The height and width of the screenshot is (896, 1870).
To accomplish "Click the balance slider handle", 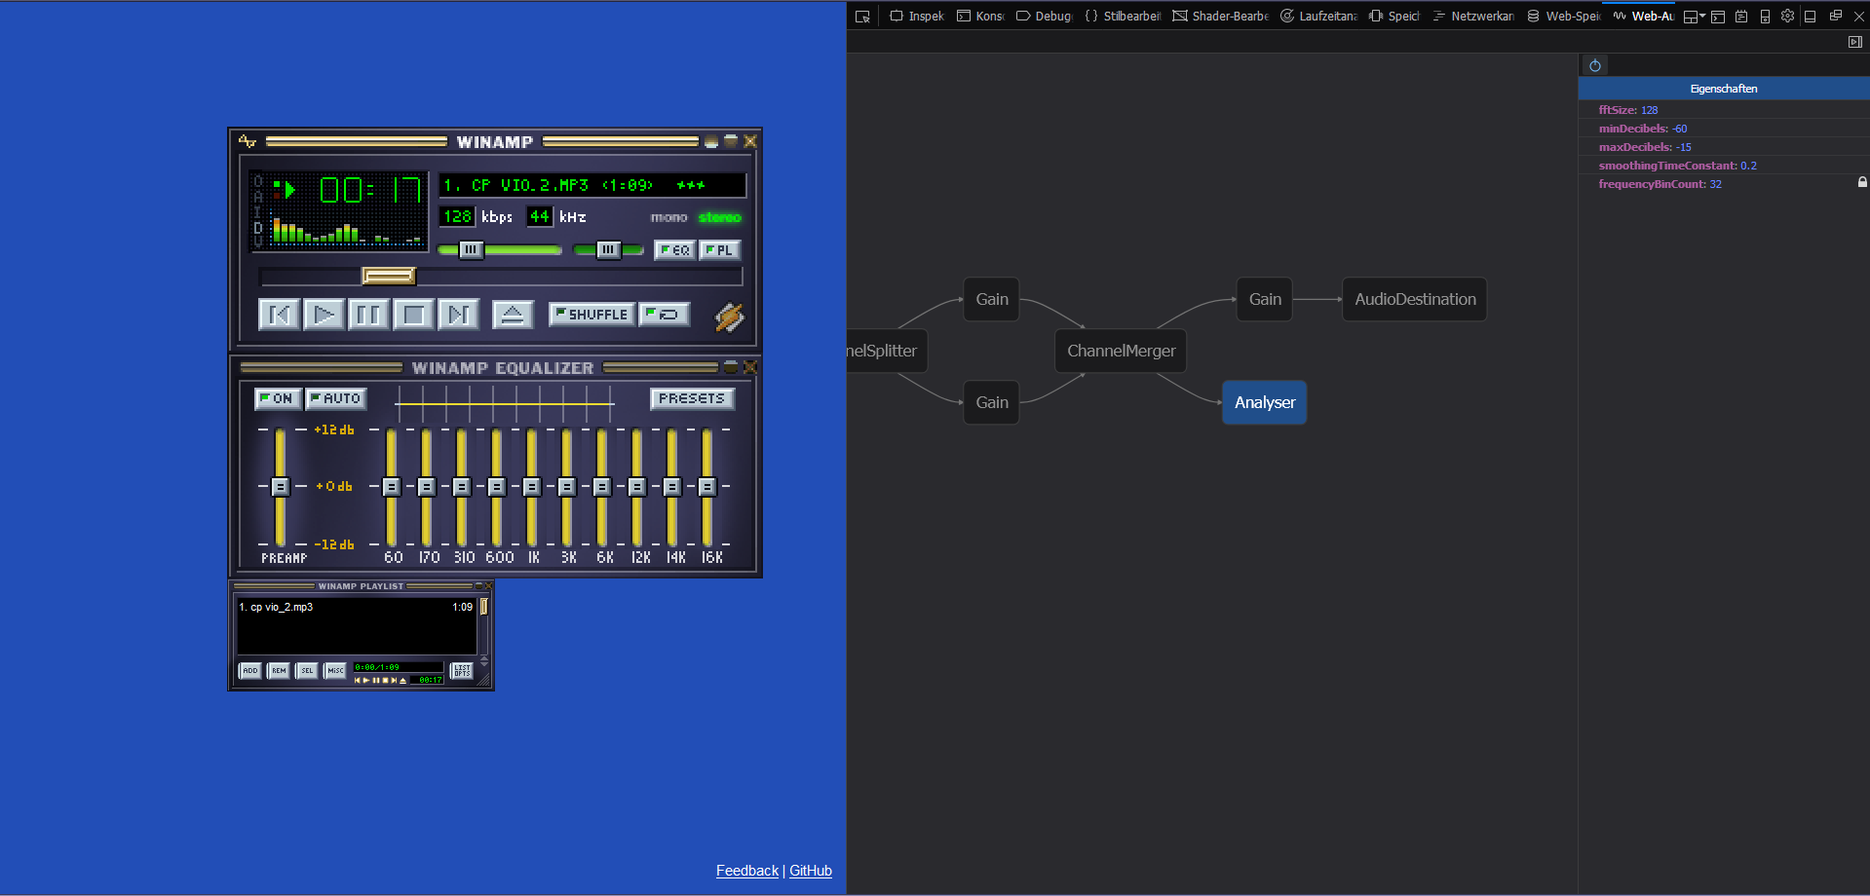I will point(608,250).
